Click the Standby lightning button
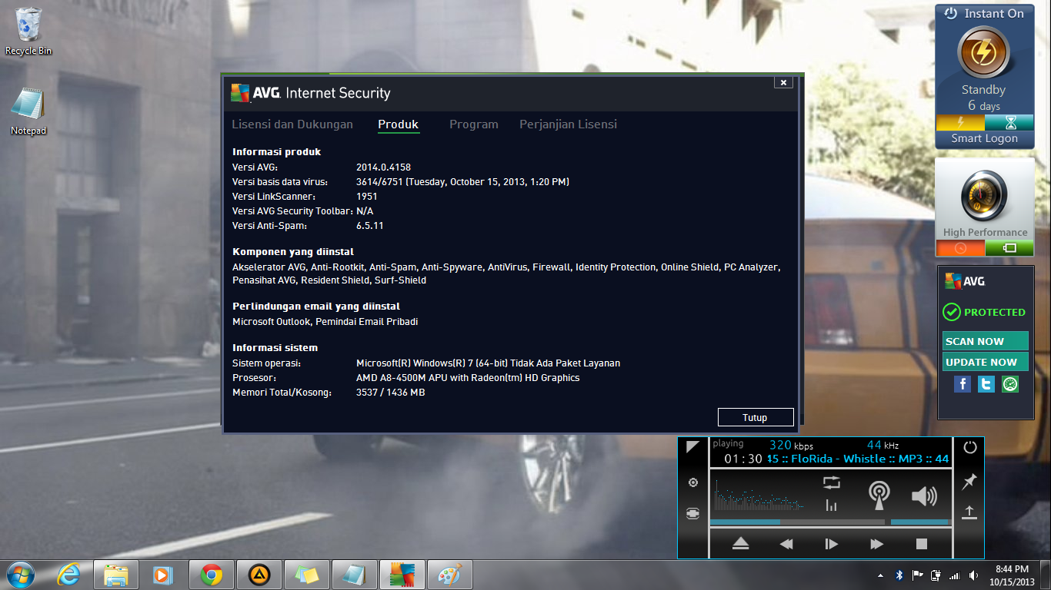 click(983, 52)
